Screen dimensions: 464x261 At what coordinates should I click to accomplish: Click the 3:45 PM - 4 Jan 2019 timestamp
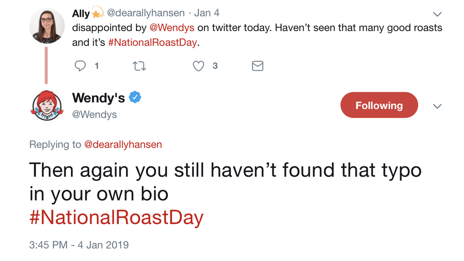[79, 244]
